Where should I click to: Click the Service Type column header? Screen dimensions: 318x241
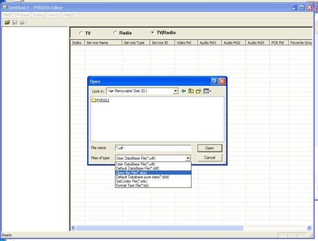136,43
